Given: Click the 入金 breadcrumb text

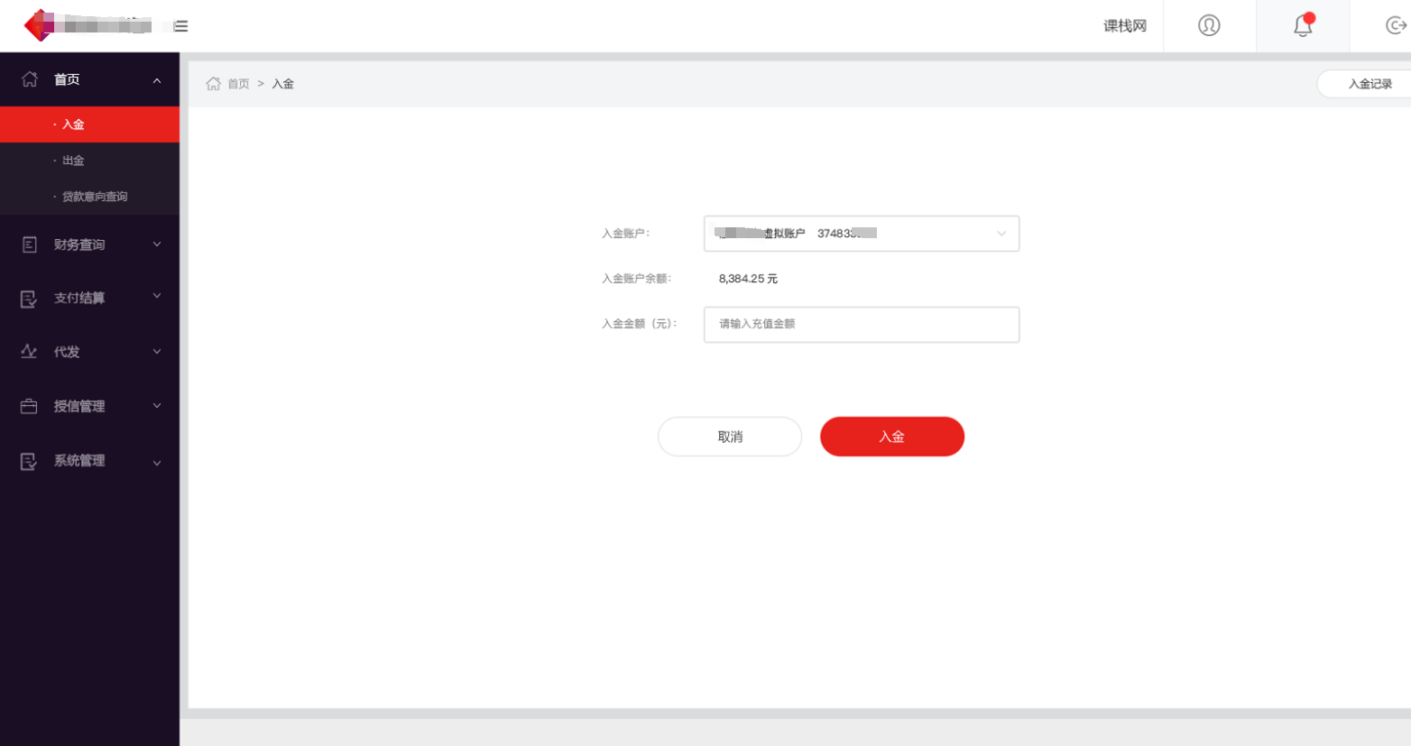Looking at the screenshot, I should pos(283,84).
